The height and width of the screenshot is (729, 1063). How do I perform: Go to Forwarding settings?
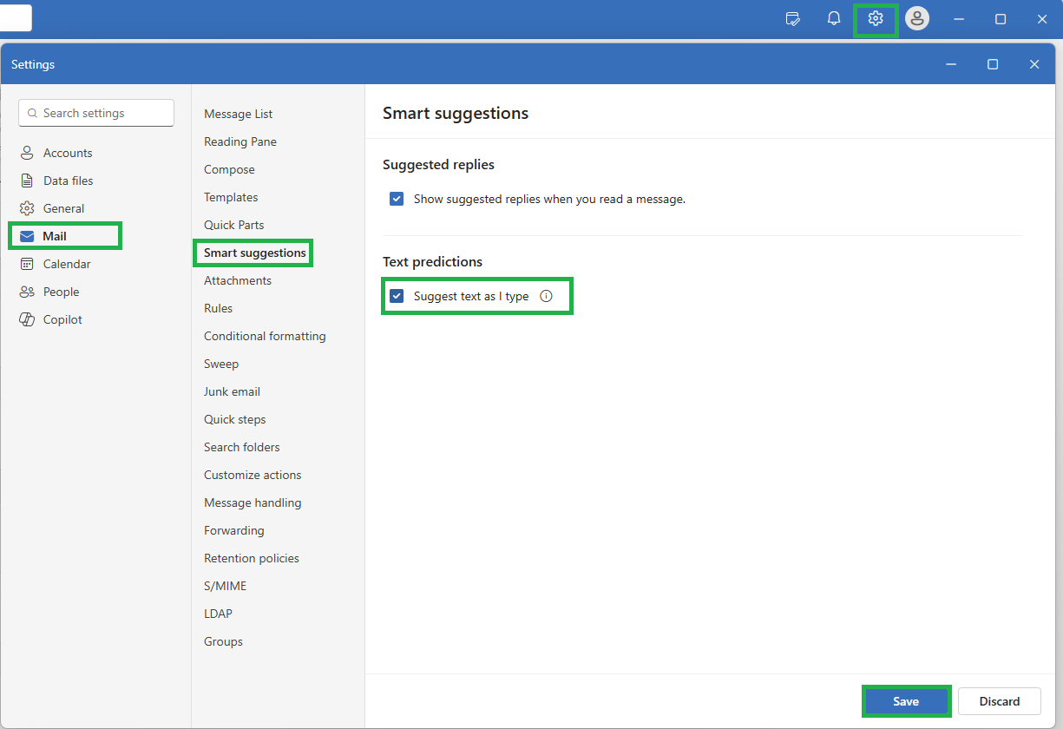click(x=234, y=530)
